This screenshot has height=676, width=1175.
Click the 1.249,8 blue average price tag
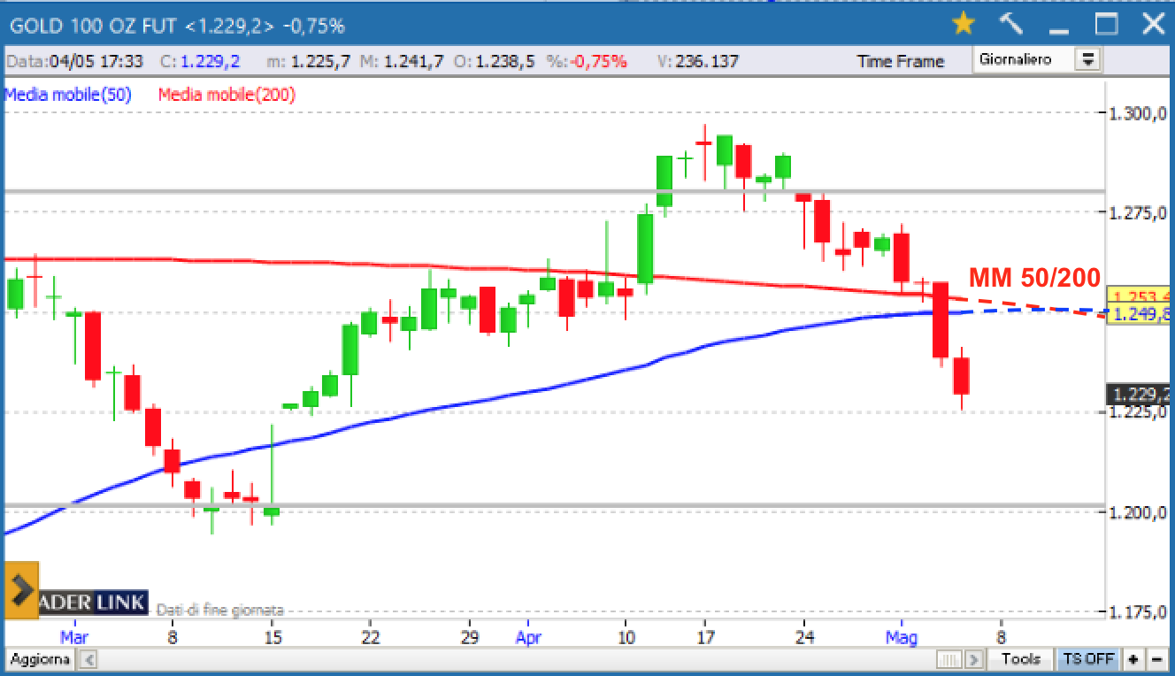pyautogui.click(x=1140, y=314)
